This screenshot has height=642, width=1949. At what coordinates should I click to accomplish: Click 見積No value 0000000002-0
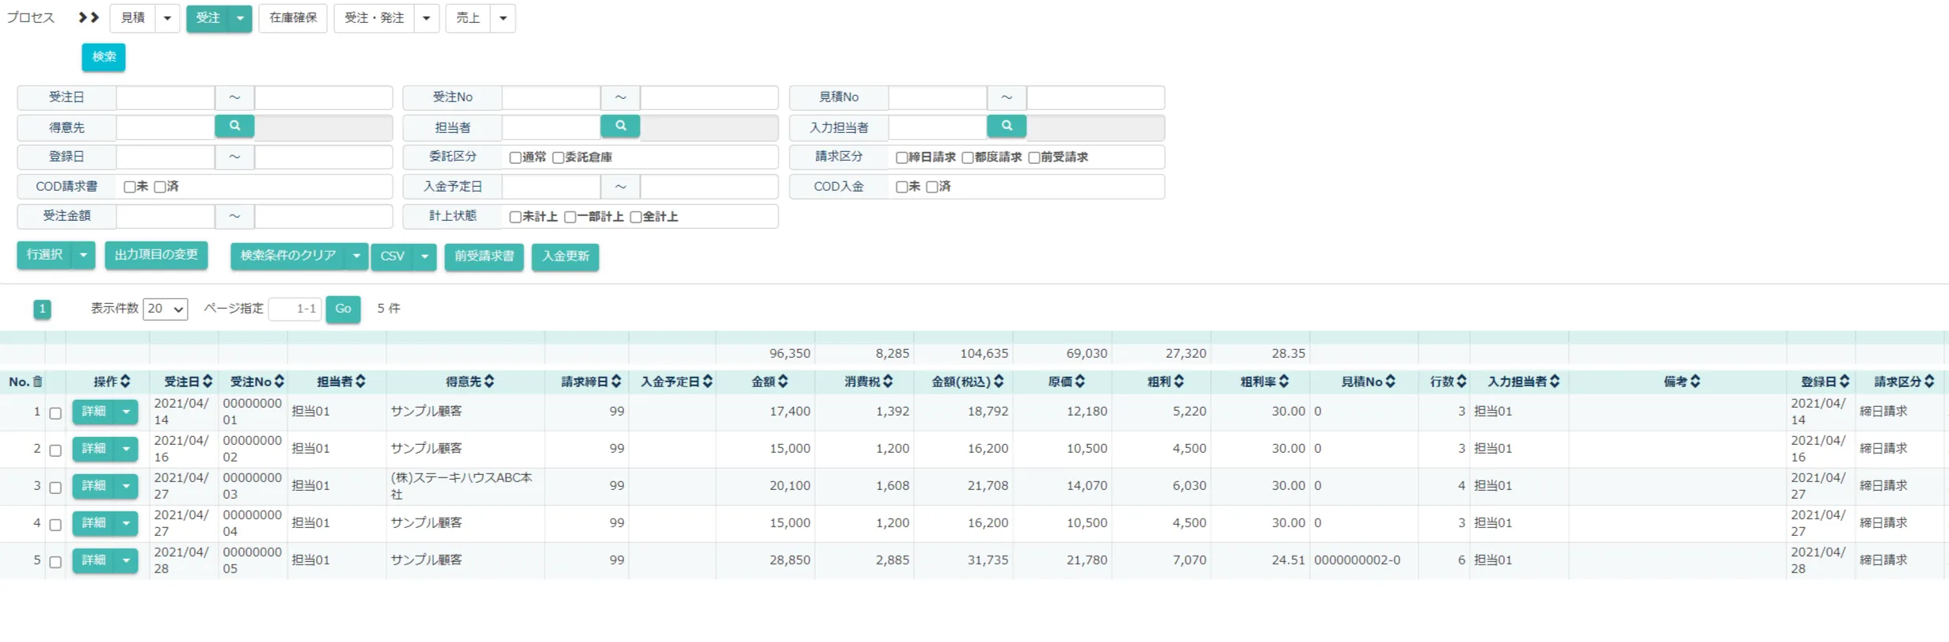pyautogui.click(x=1357, y=560)
